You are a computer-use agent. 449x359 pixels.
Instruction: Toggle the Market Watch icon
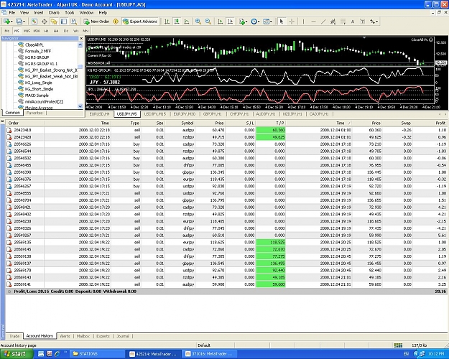(x=34, y=22)
